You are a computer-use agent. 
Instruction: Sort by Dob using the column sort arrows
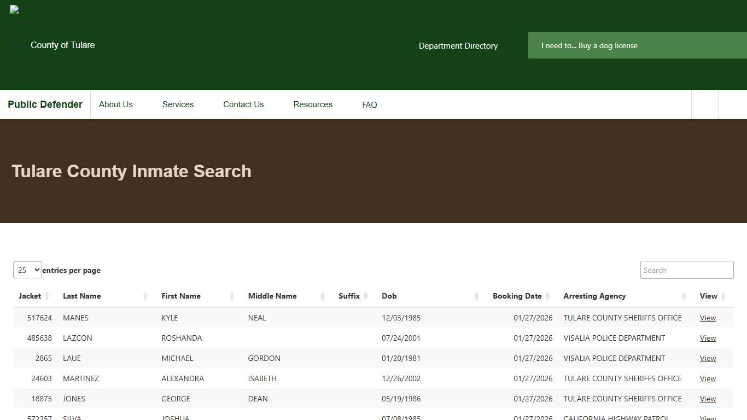coord(476,296)
